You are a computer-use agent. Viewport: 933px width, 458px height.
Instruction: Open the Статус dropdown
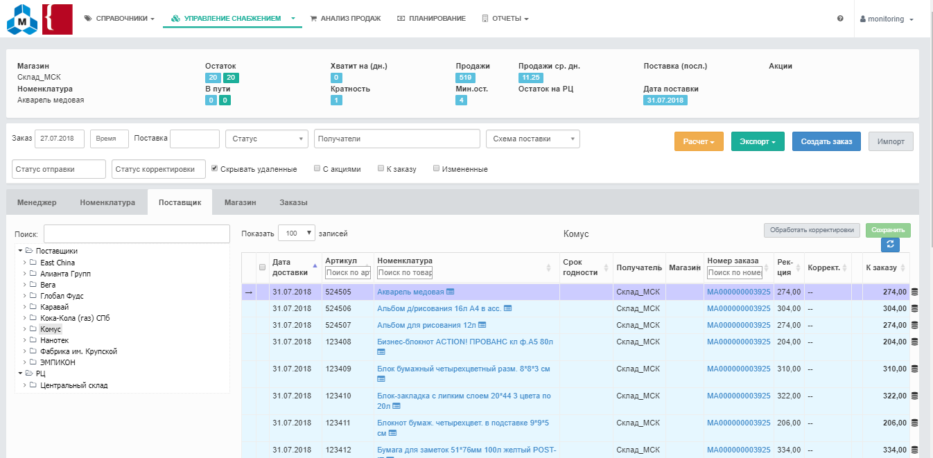266,139
